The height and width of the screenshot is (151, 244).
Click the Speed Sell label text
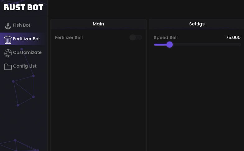pyautogui.click(x=166, y=38)
